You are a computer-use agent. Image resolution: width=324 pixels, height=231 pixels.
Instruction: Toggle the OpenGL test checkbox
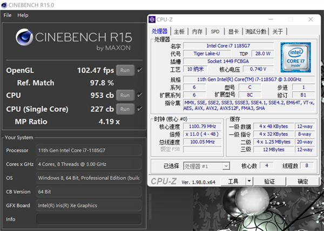coord(139,70)
